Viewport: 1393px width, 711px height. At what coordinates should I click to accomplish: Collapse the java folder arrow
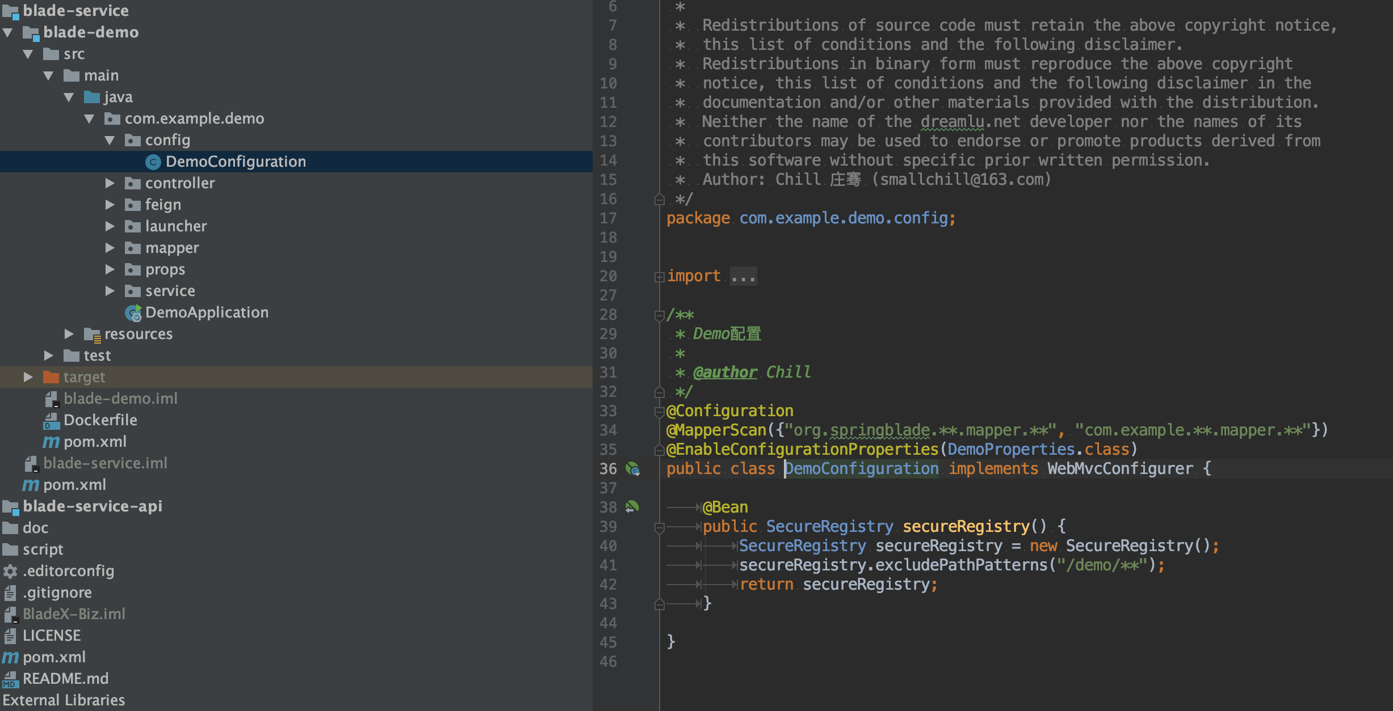point(69,98)
